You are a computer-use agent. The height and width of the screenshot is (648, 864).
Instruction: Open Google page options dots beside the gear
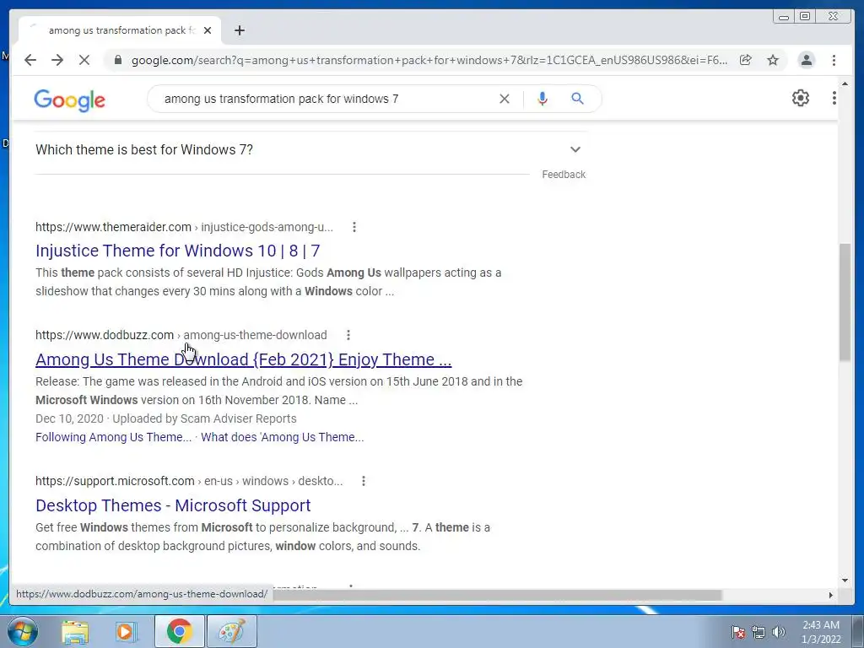[834, 98]
